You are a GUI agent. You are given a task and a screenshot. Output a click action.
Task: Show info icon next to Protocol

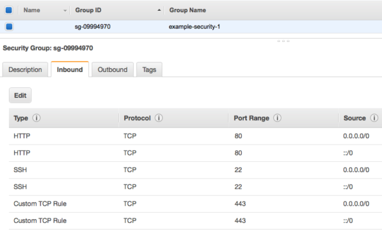tap(159, 118)
